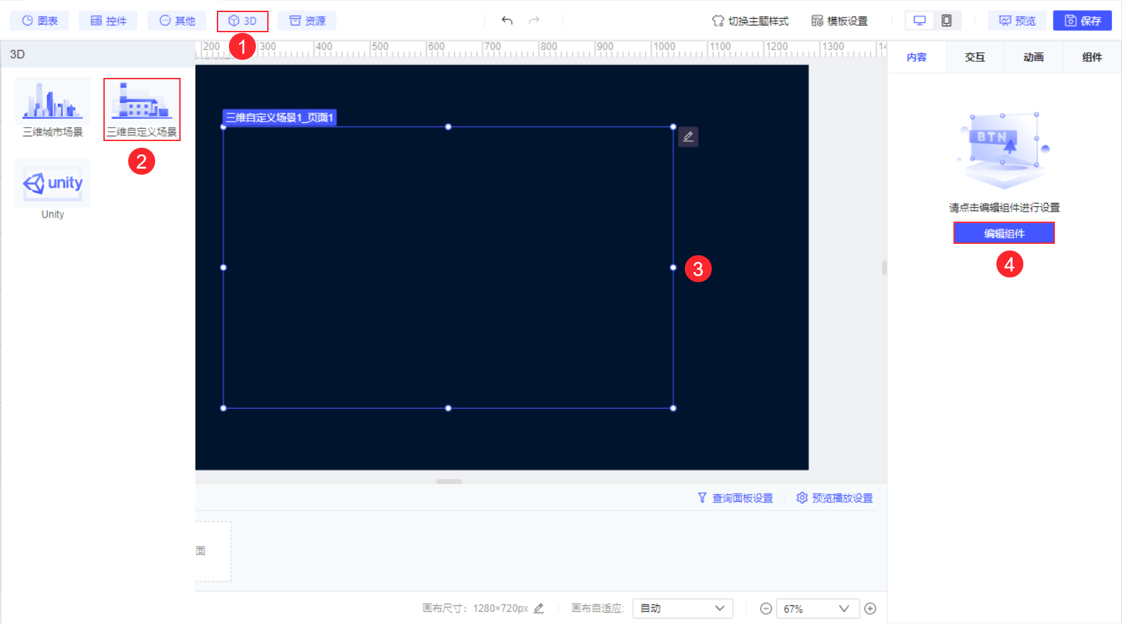Click the canvas vertical scrollbar
1122x624 pixels.
pos(884,267)
